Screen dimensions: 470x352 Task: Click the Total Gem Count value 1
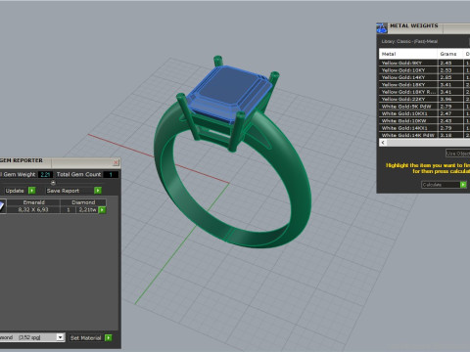pyautogui.click(x=111, y=174)
